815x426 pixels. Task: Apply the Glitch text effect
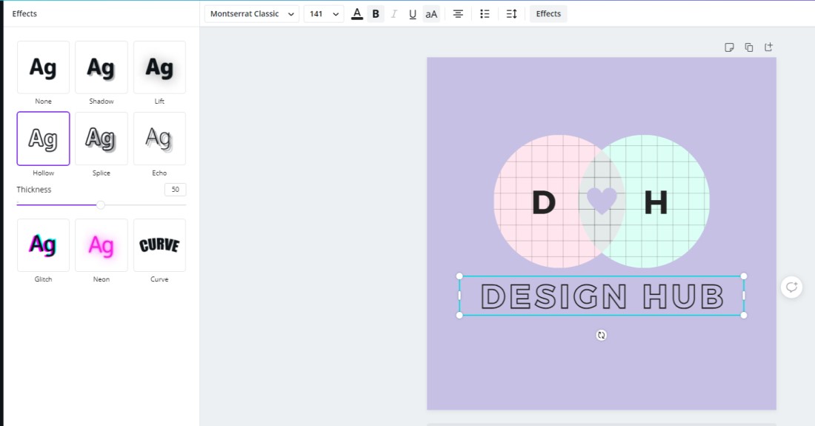43,245
